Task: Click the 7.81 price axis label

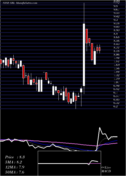Action: point(116,61)
